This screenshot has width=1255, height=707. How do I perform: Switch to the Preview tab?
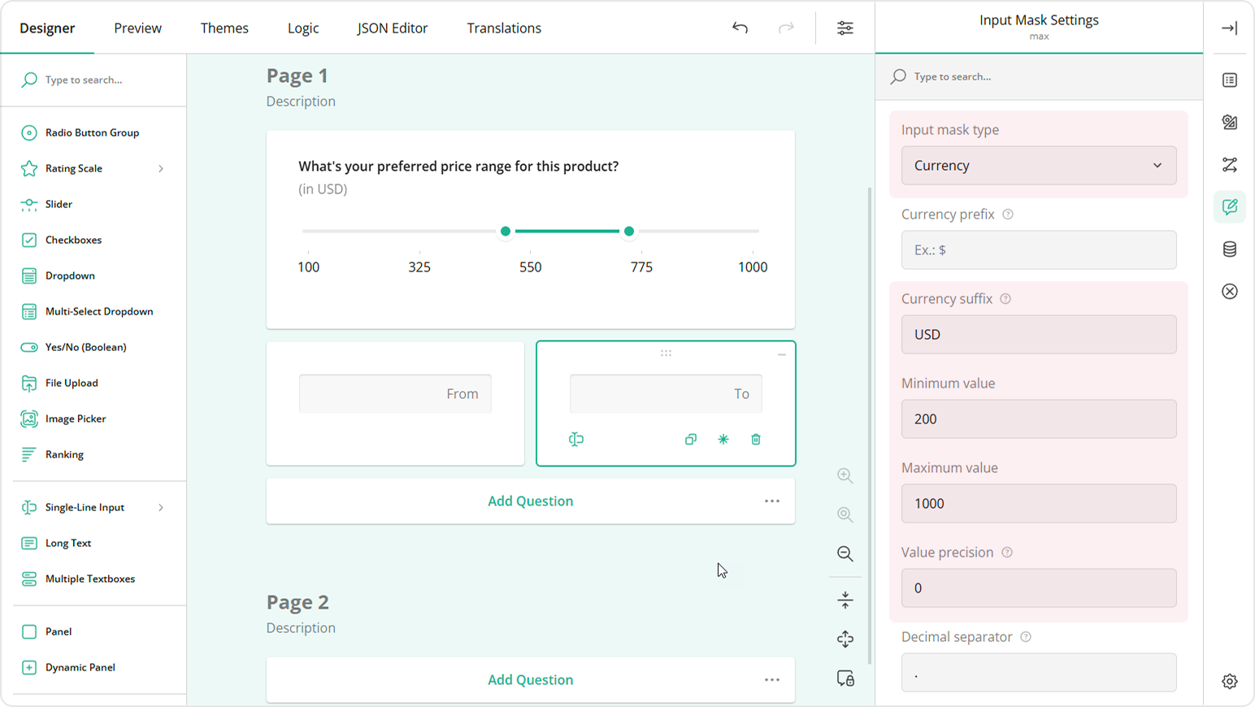click(x=137, y=28)
